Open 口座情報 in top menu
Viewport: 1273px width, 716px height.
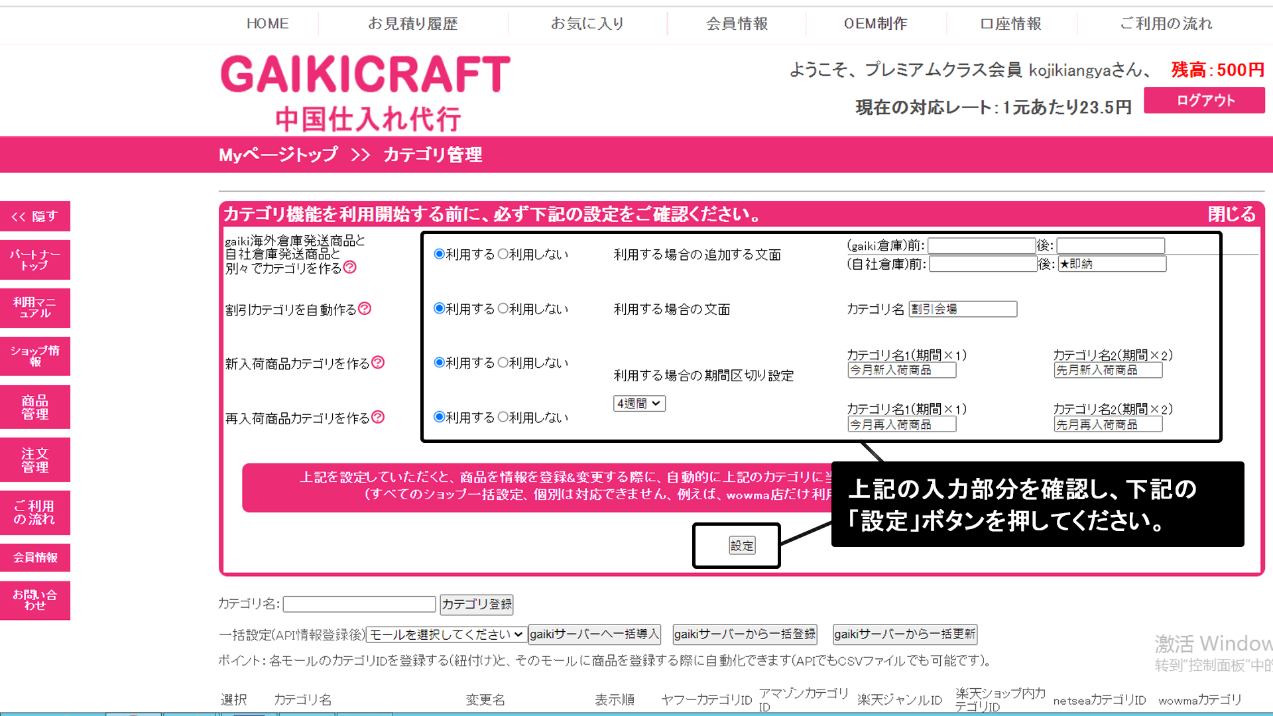point(1011,24)
